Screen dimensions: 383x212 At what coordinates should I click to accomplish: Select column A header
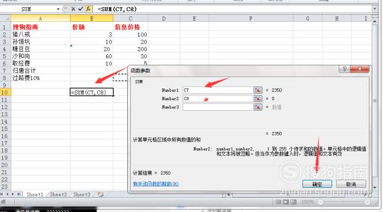click(x=41, y=18)
